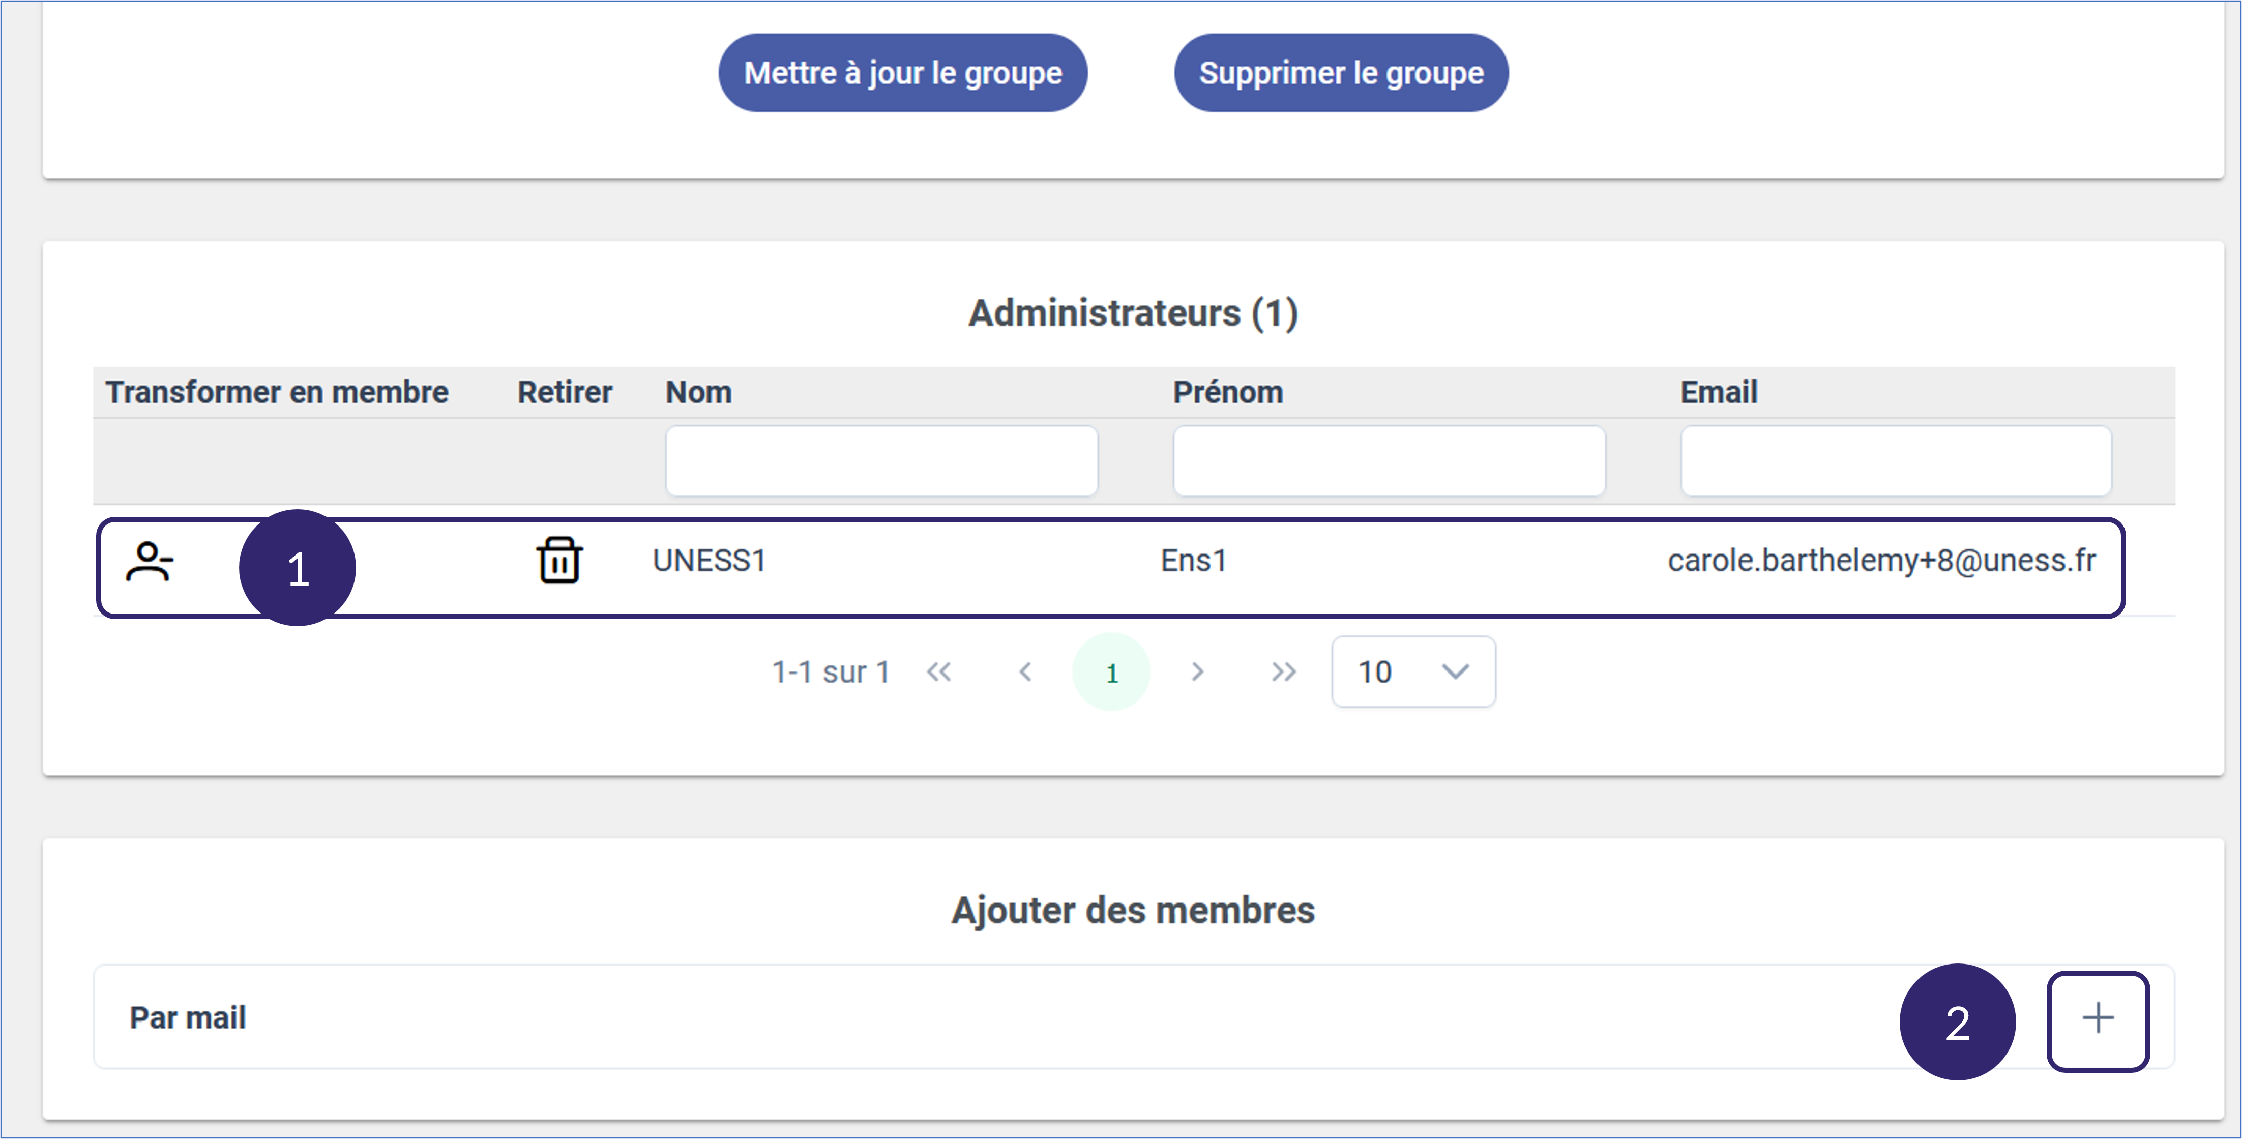Click the Email column header
The image size is (2242, 1139).
point(1718,392)
